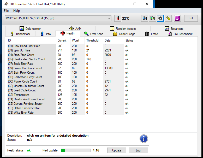Click the 4:16 countdown timer text

[96, 150]
